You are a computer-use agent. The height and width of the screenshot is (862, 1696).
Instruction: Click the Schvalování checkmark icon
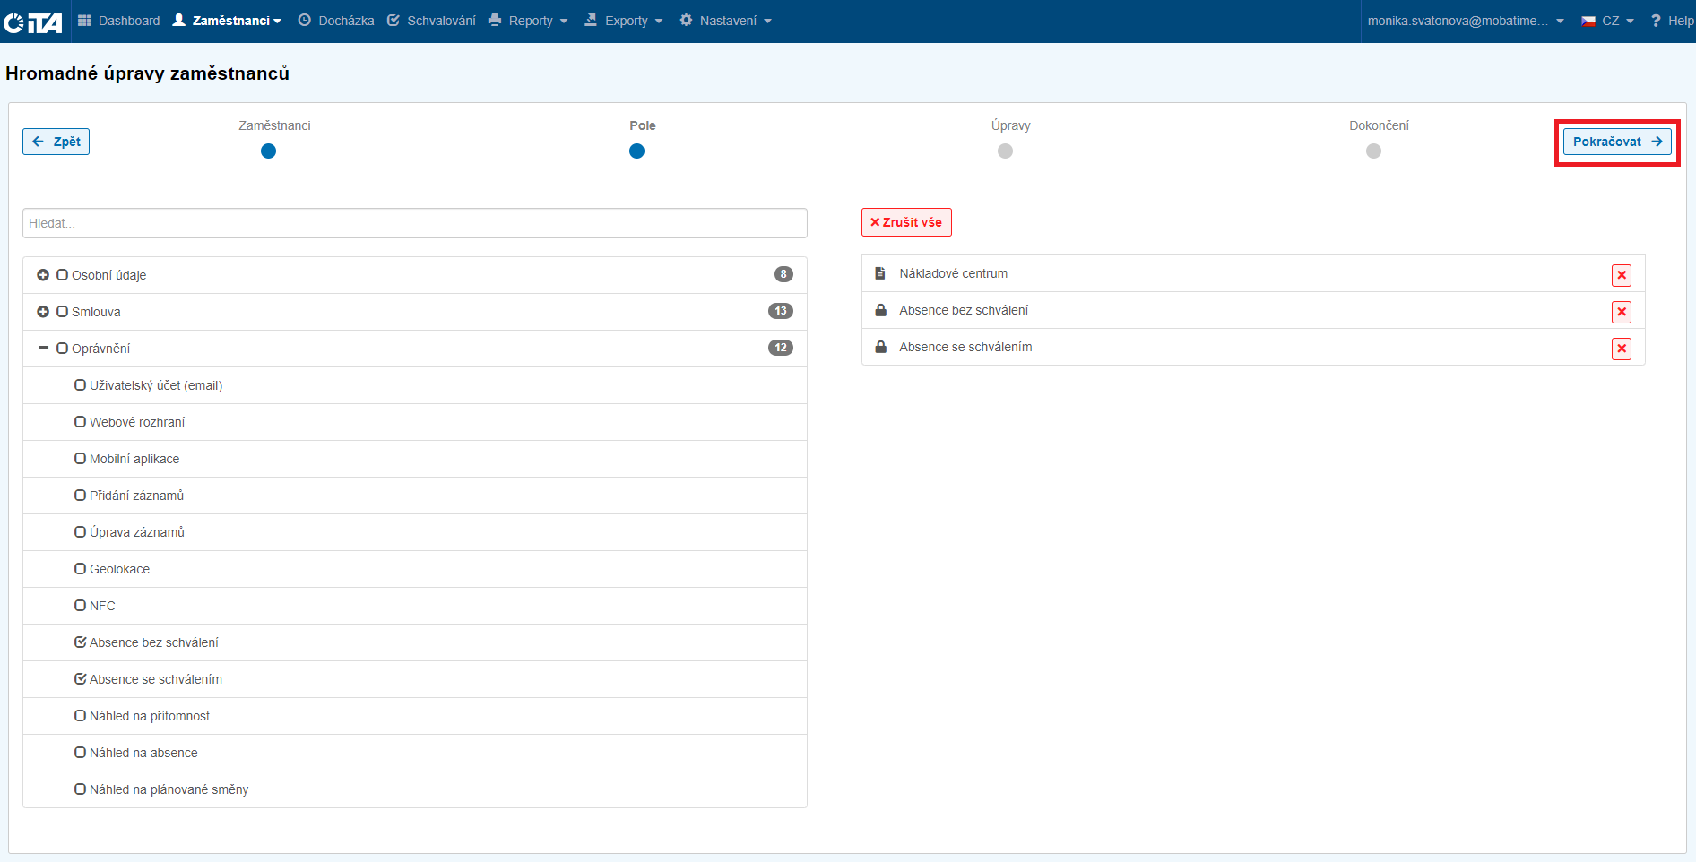click(x=394, y=21)
